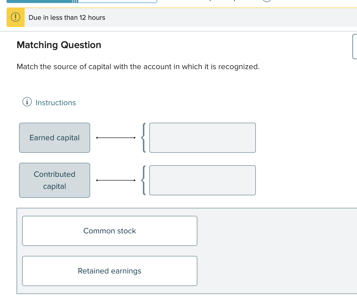Click the yellow exclamation warning icon

point(16,17)
